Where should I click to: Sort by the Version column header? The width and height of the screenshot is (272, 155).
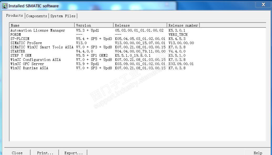pyautogui.click(x=94, y=25)
